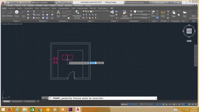Toggle MODELO space button
The image size is (199, 112).
[124, 104]
